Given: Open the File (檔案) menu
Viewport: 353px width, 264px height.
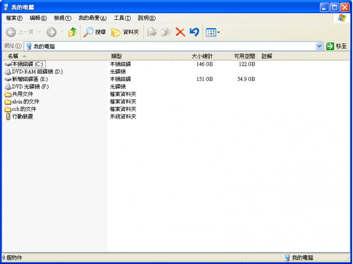Looking at the screenshot, I should [14, 18].
